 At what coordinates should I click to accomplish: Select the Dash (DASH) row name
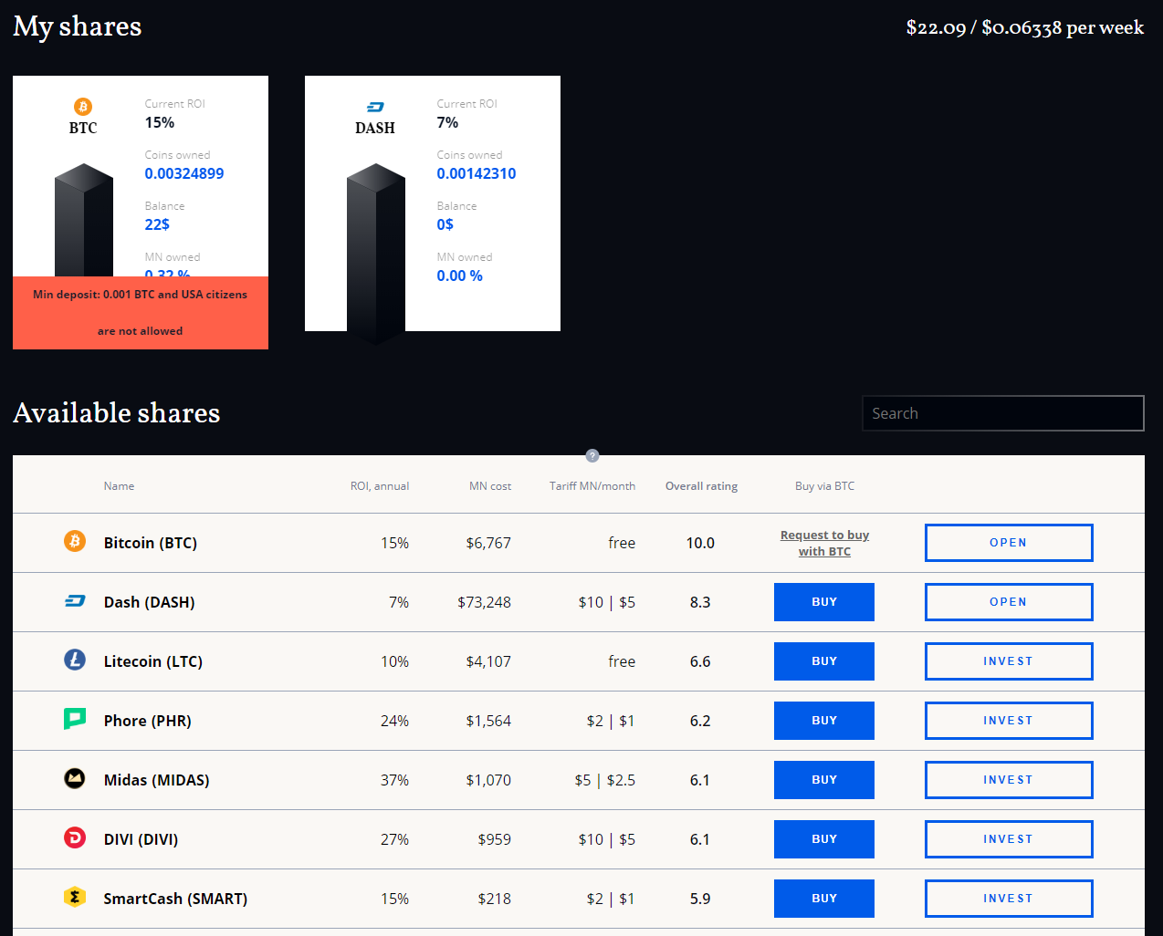(x=149, y=602)
